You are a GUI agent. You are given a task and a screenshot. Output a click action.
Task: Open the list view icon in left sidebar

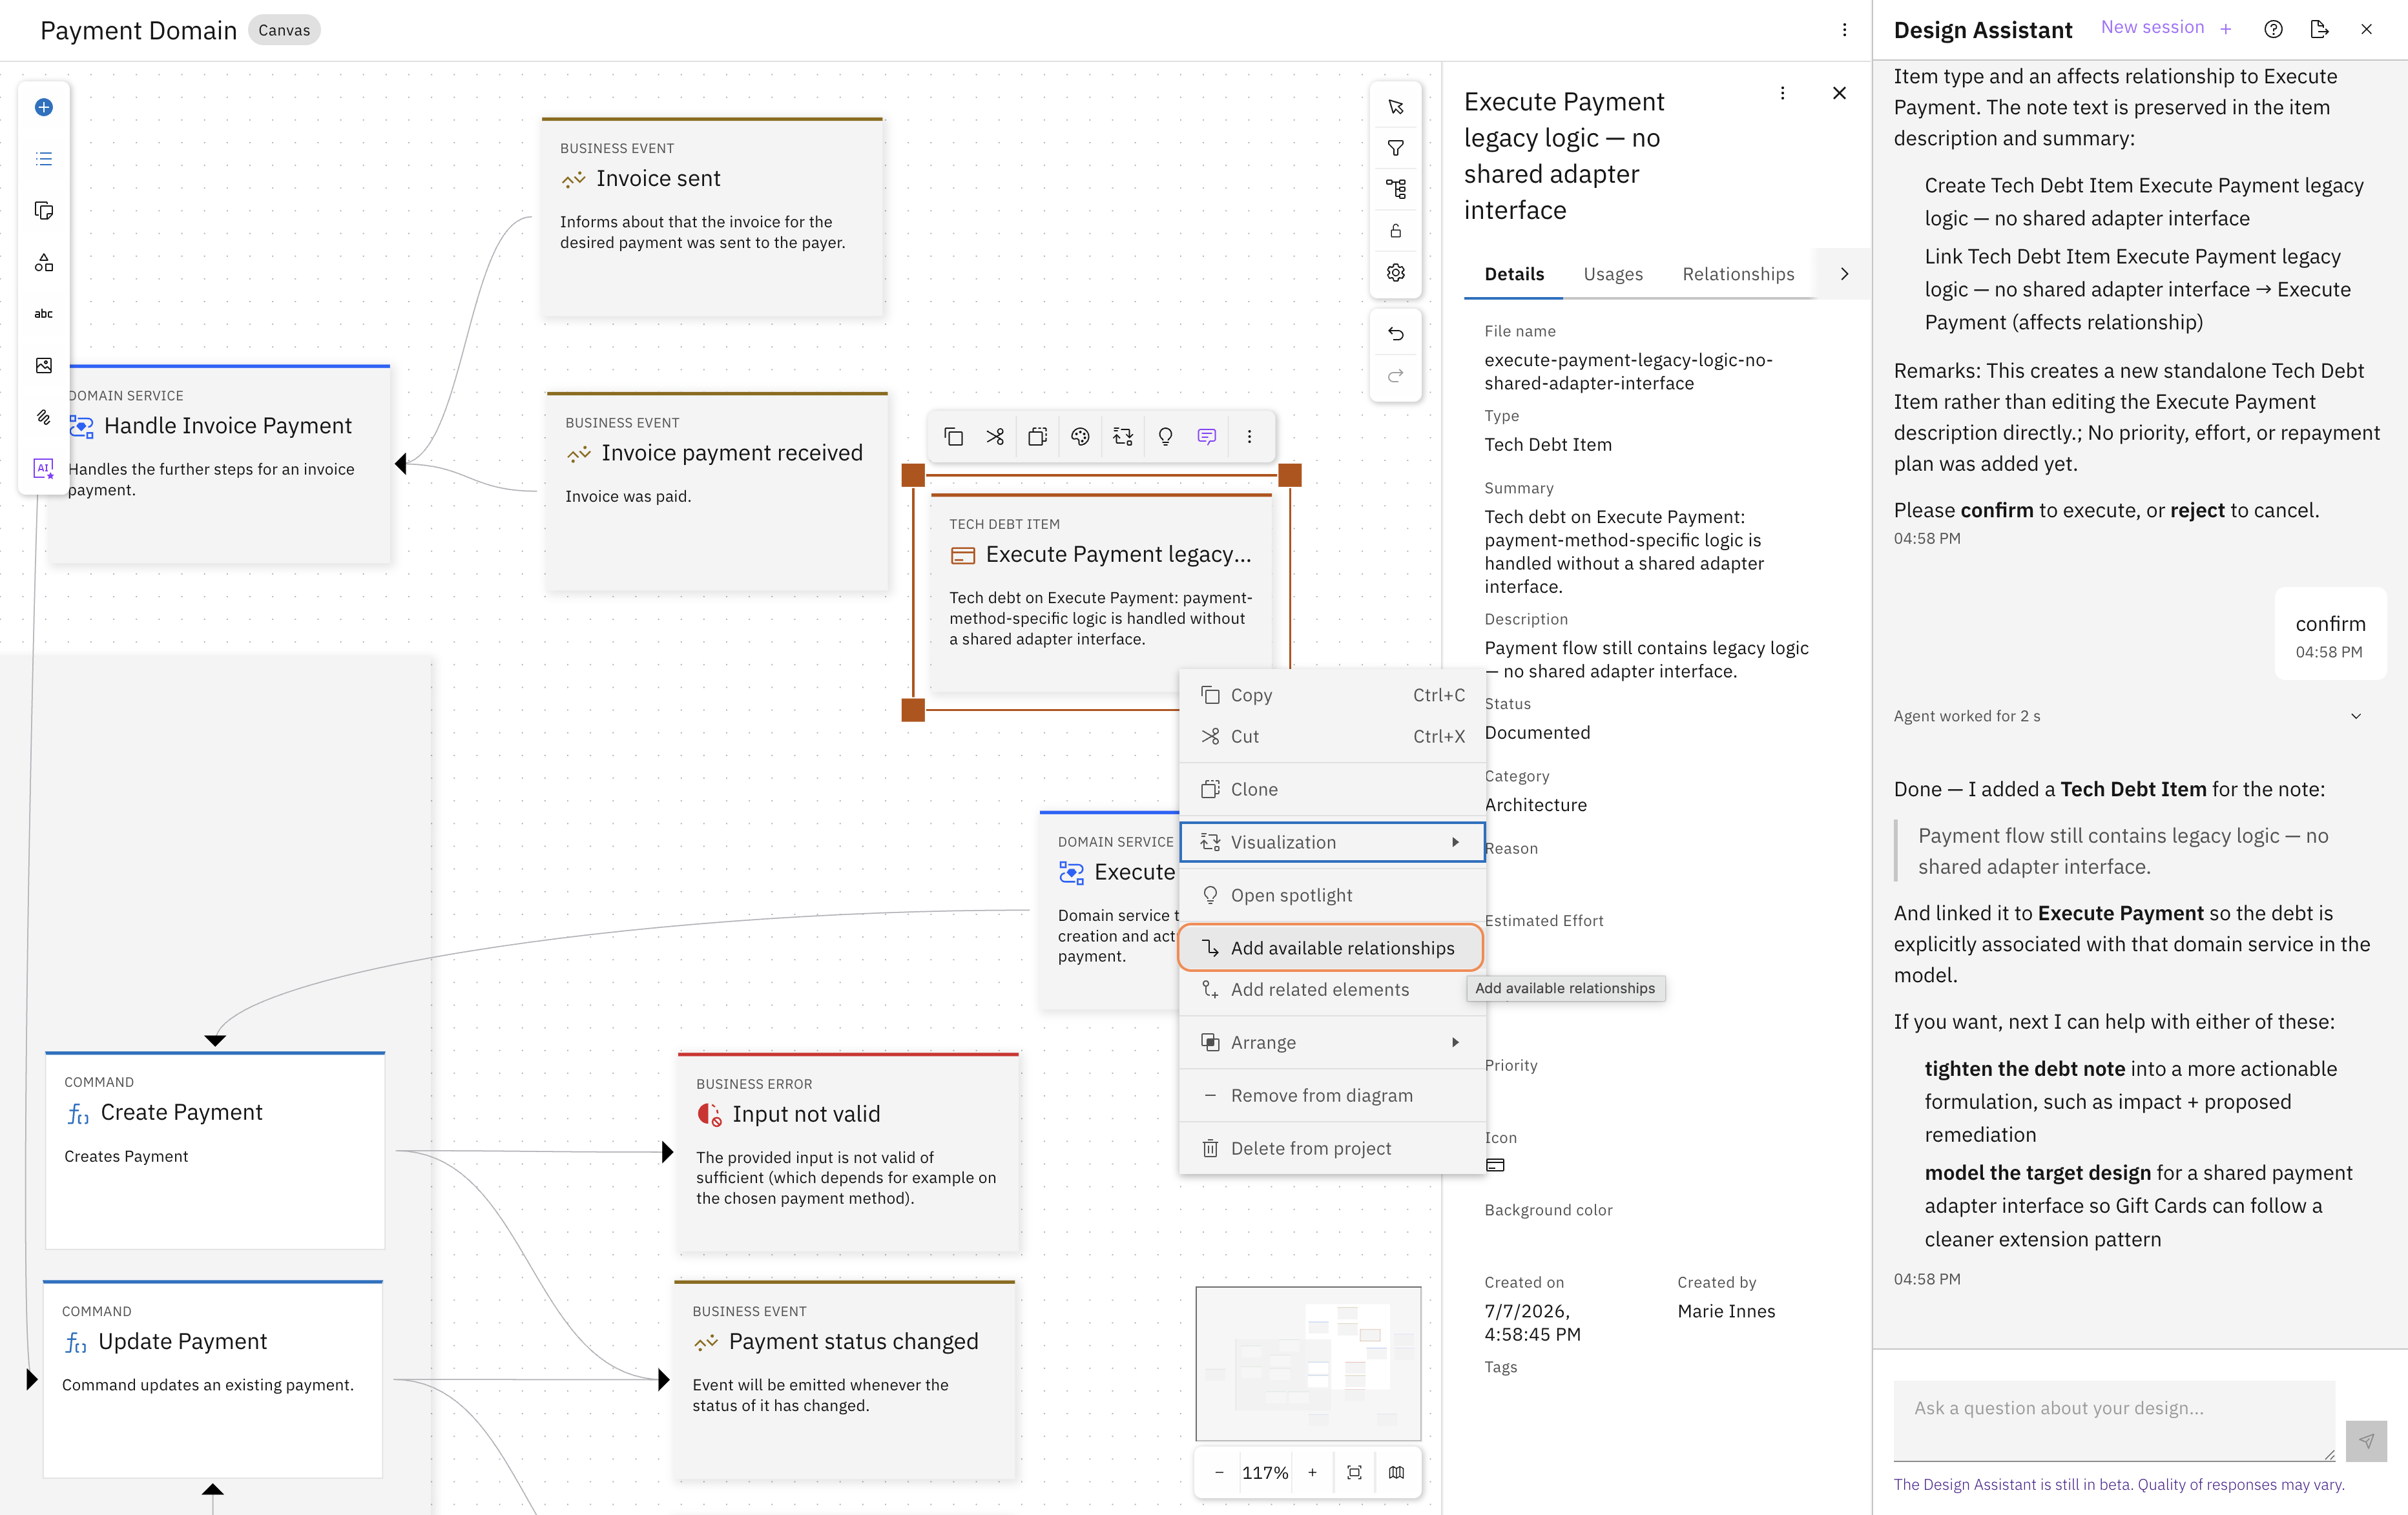pyautogui.click(x=44, y=159)
